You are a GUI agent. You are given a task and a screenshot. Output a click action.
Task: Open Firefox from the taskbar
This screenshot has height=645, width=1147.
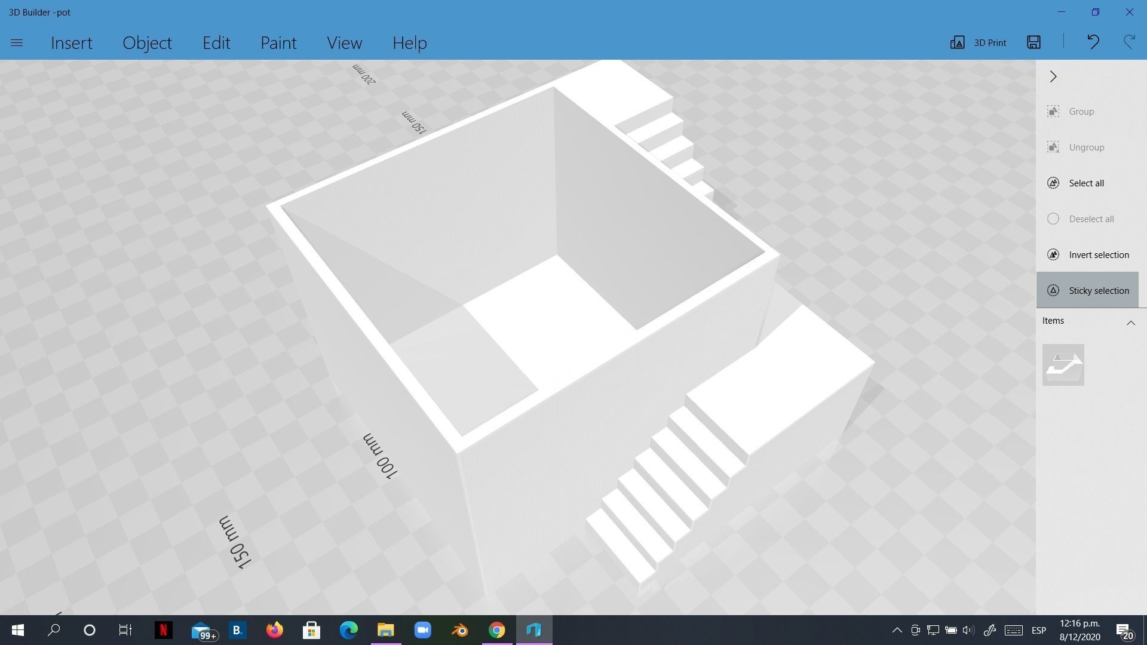pyautogui.click(x=274, y=630)
